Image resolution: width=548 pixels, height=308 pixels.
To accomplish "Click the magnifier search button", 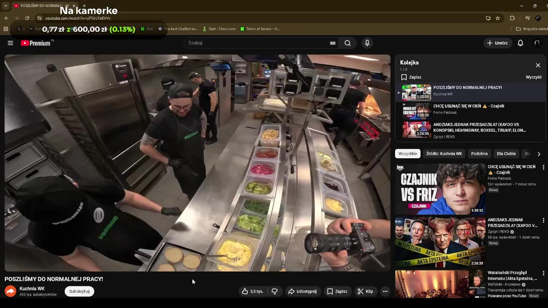I will (348, 43).
